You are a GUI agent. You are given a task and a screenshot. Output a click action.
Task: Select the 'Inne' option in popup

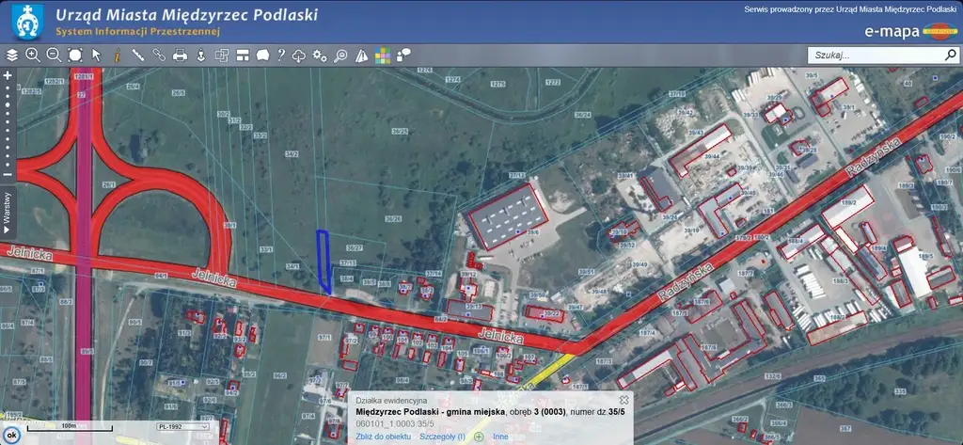[500, 437]
